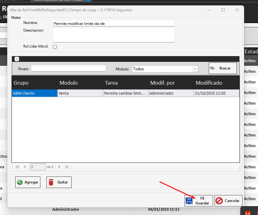
Task: Click the Tarea column header
Action: [111, 83]
